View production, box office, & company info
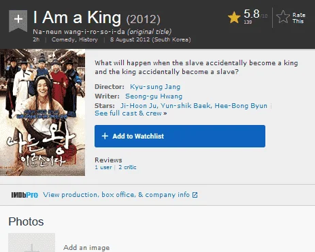The image size is (315, 252). 116,195
